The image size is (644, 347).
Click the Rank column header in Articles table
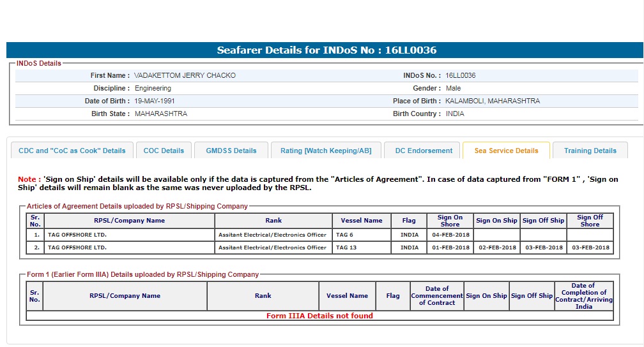pyautogui.click(x=273, y=221)
